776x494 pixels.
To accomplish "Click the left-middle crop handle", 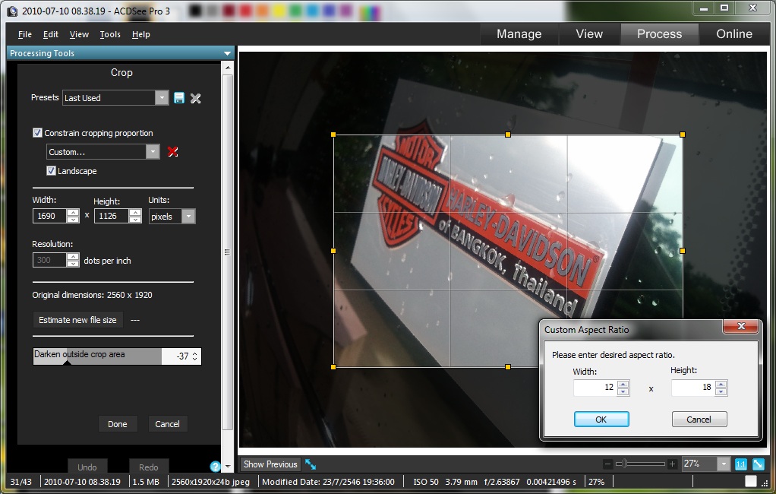I will tap(333, 251).
